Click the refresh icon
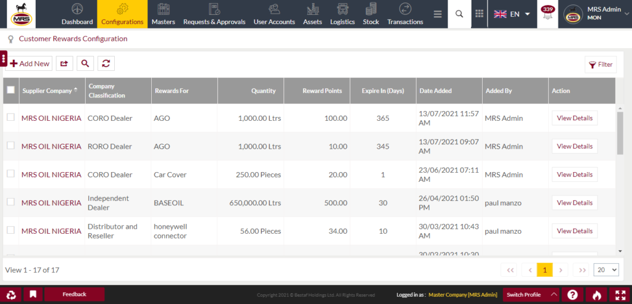 coord(106,64)
